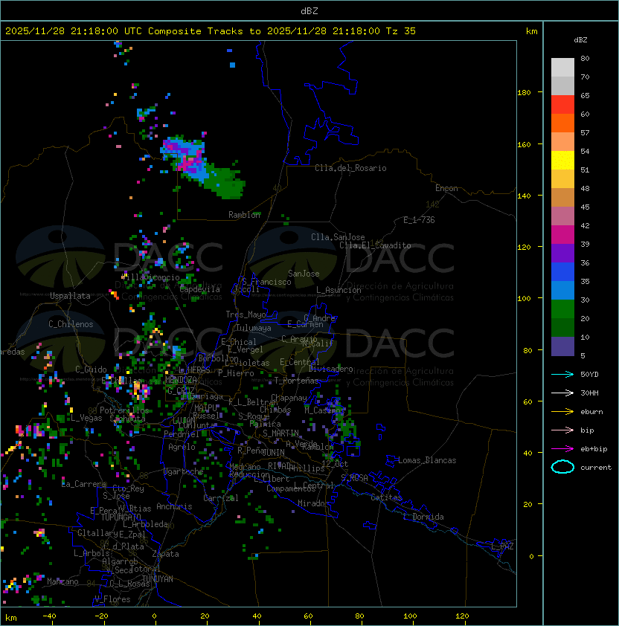Select the green swatch below 30
The width and height of the screenshot is (619, 626).
[x=562, y=309]
